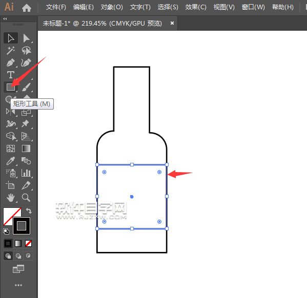This screenshot has height=298, width=307.
Task: Click the Home icon
Action: tap(27, 8)
